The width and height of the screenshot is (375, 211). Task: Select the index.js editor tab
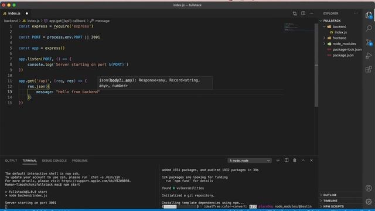(x=14, y=13)
